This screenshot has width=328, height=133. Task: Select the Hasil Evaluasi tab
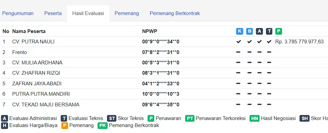click(88, 13)
